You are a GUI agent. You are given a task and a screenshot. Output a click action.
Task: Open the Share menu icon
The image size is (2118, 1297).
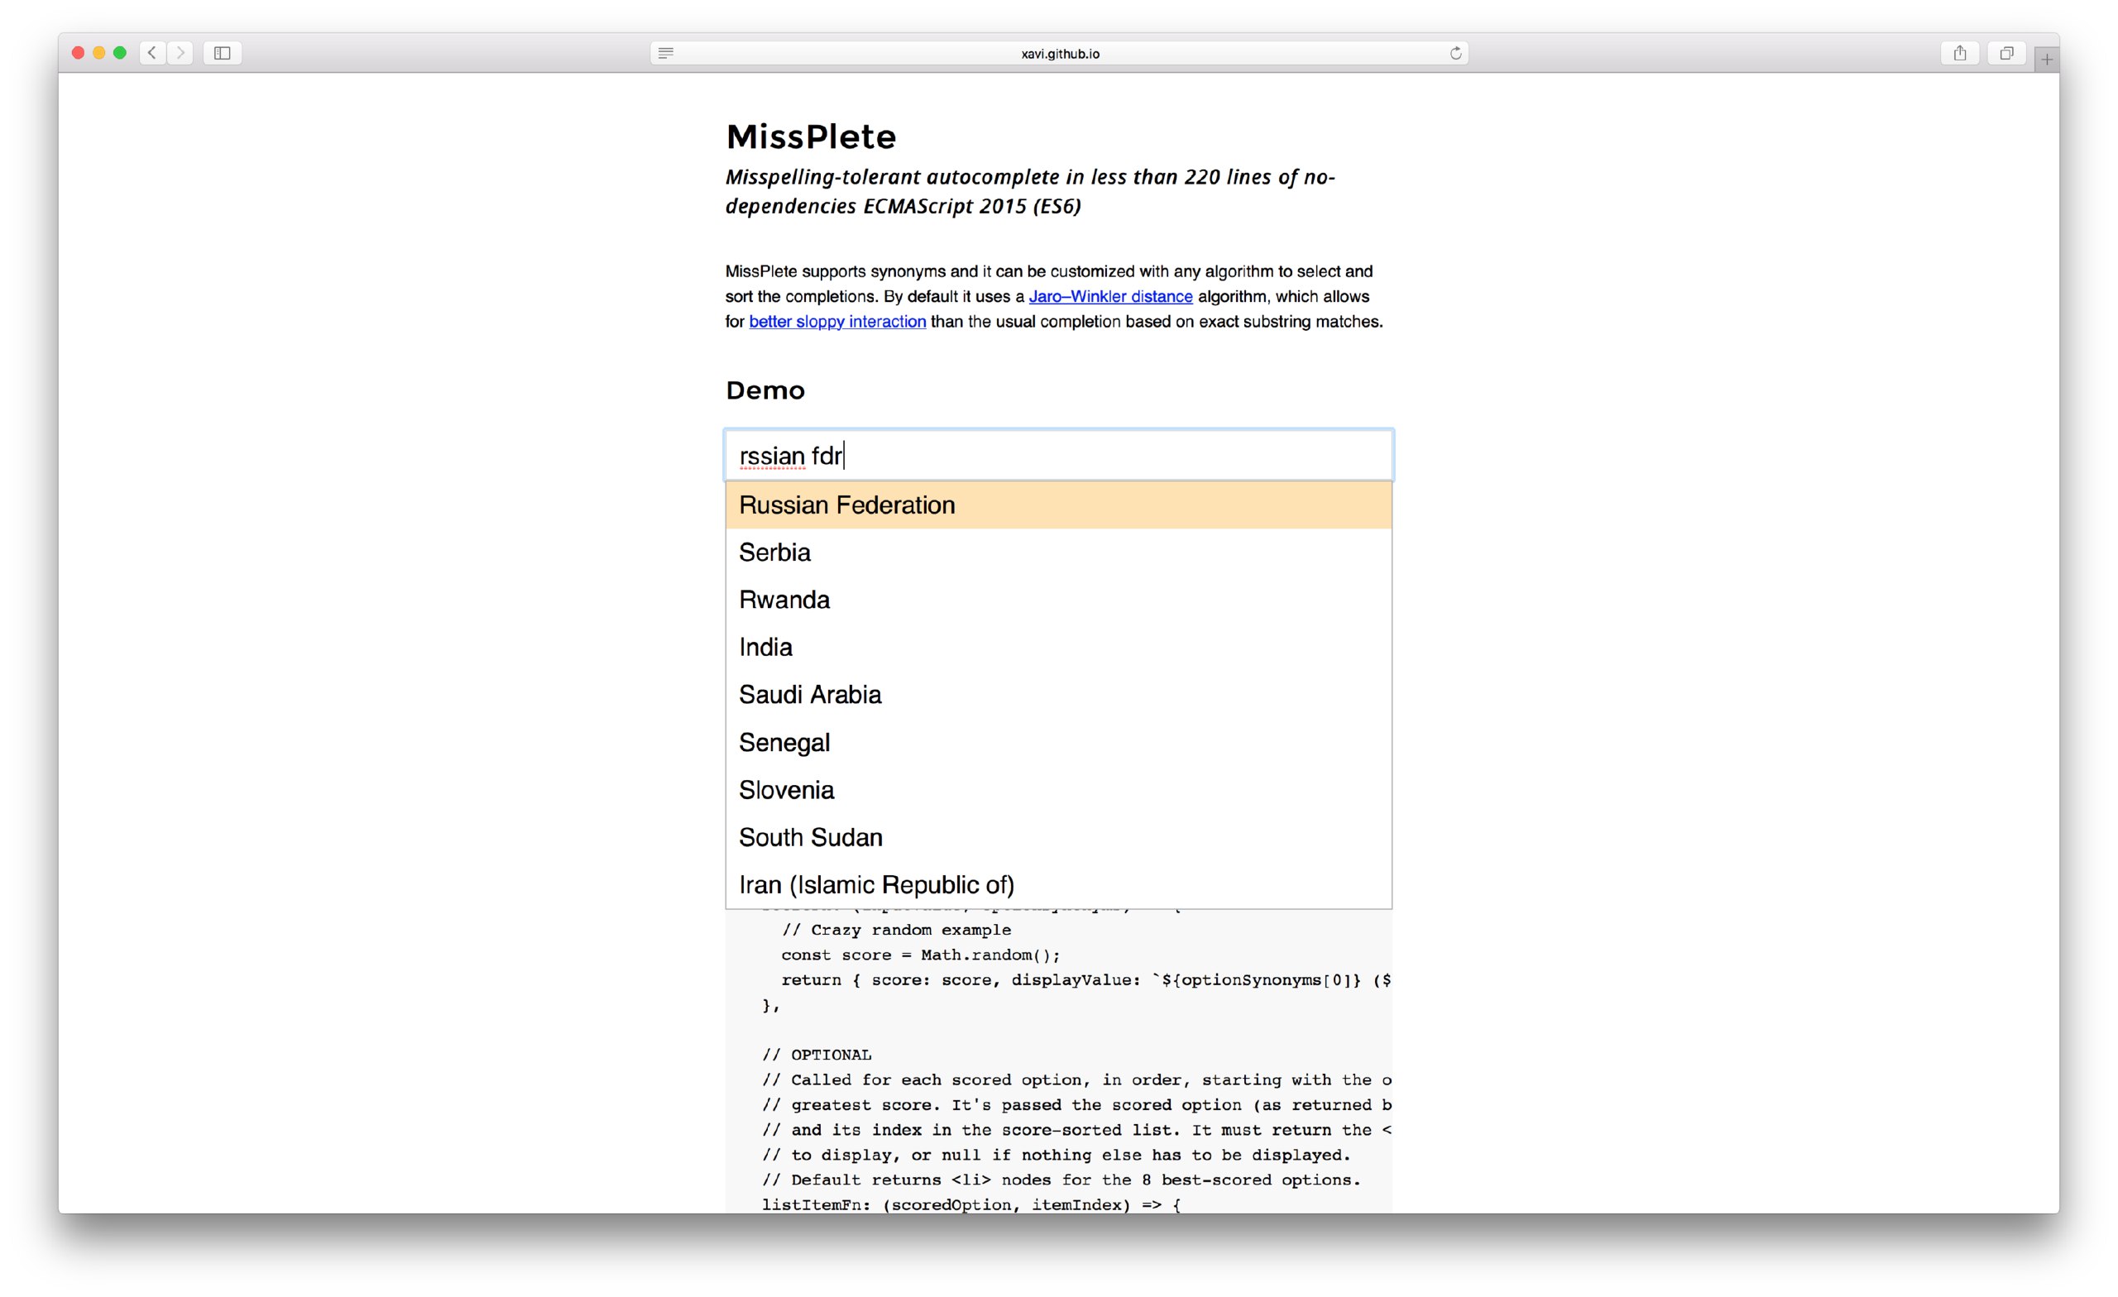1960,53
